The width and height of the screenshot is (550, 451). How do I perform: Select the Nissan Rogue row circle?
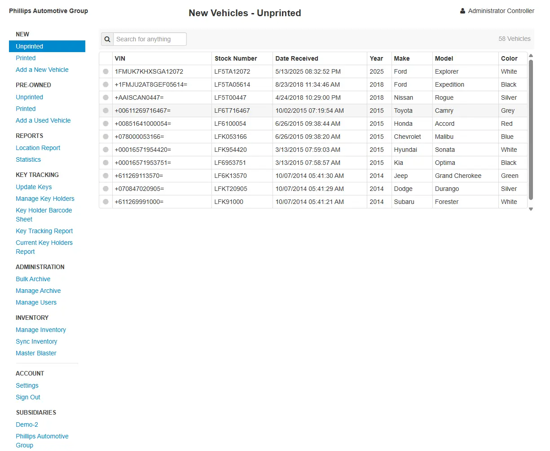tap(106, 97)
